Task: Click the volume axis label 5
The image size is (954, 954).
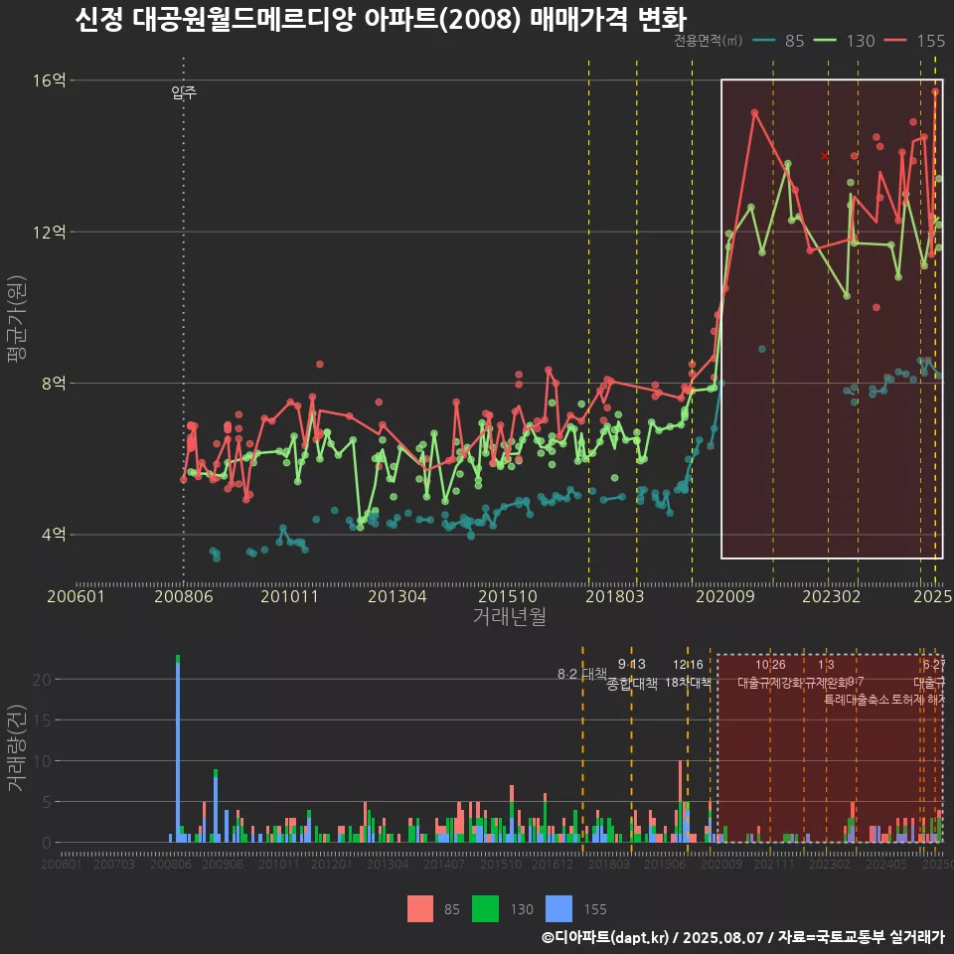Action: pos(47,802)
